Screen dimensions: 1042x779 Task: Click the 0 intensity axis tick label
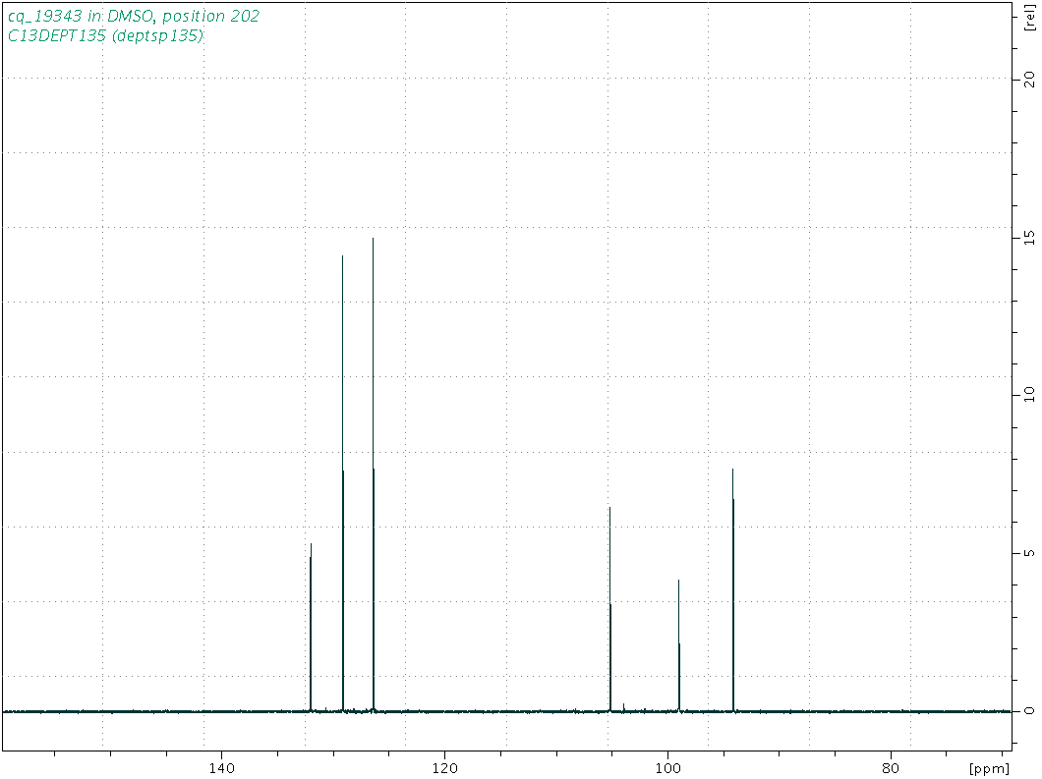point(1029,710)
